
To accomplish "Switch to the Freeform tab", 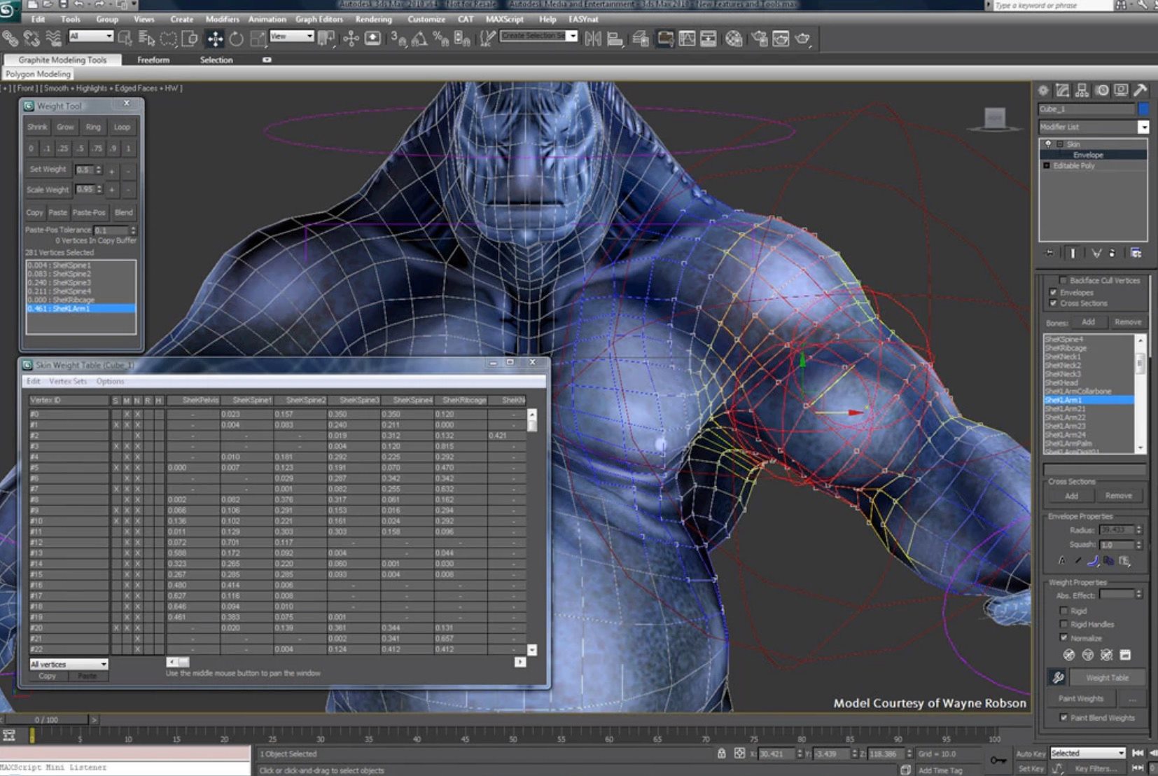I will pyautogui.click(x=153, y=60).
